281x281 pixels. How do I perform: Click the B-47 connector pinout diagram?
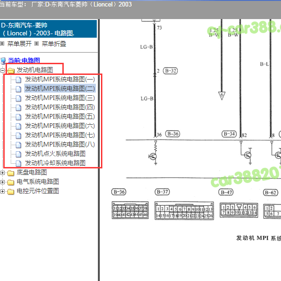239,210
